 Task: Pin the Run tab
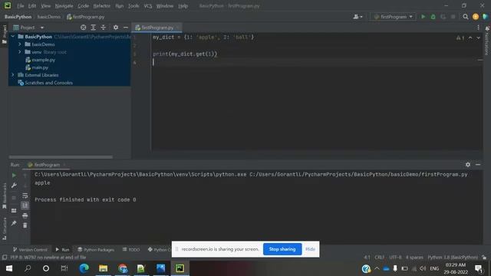[x=14, y=223]
